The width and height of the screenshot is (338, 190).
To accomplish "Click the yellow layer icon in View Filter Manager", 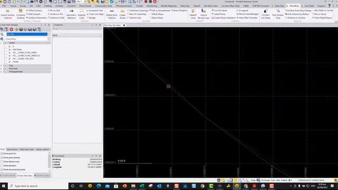I will (x=21, y=30).
